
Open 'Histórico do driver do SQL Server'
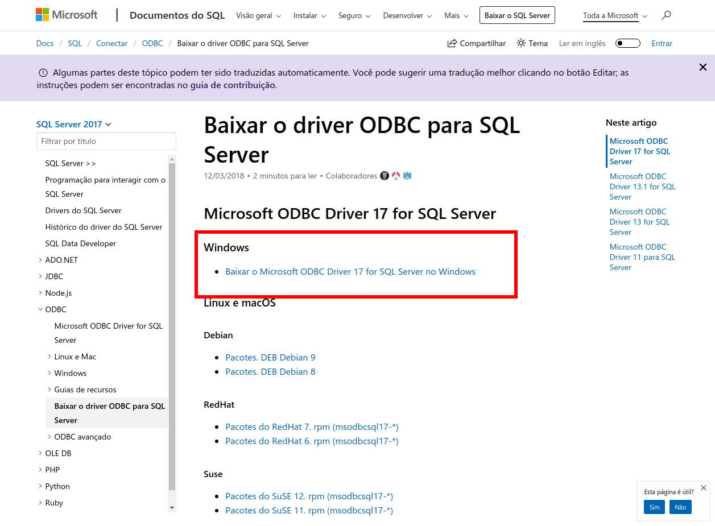(104, 227)
